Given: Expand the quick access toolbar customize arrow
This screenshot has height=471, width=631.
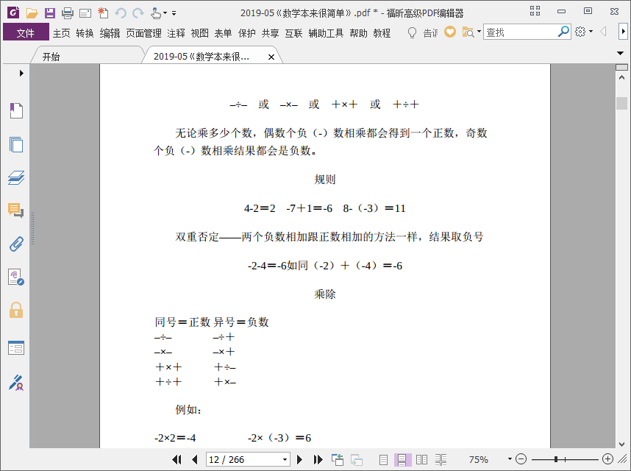Looking at the screenshot, I should pos(174,13).
